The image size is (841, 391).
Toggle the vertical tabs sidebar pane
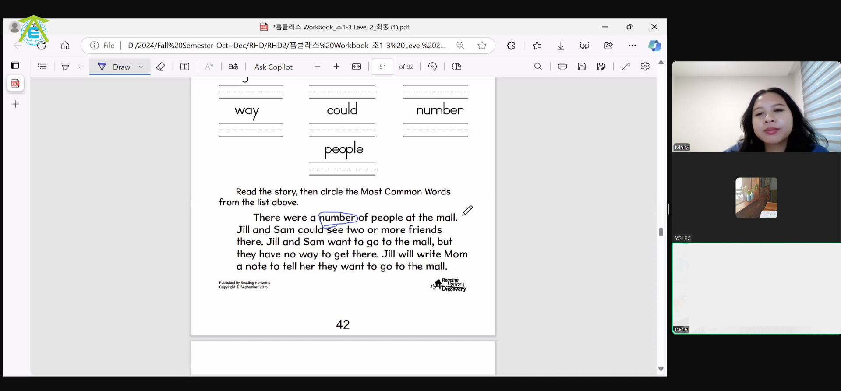pyautogui.click(x=15, y=66)
